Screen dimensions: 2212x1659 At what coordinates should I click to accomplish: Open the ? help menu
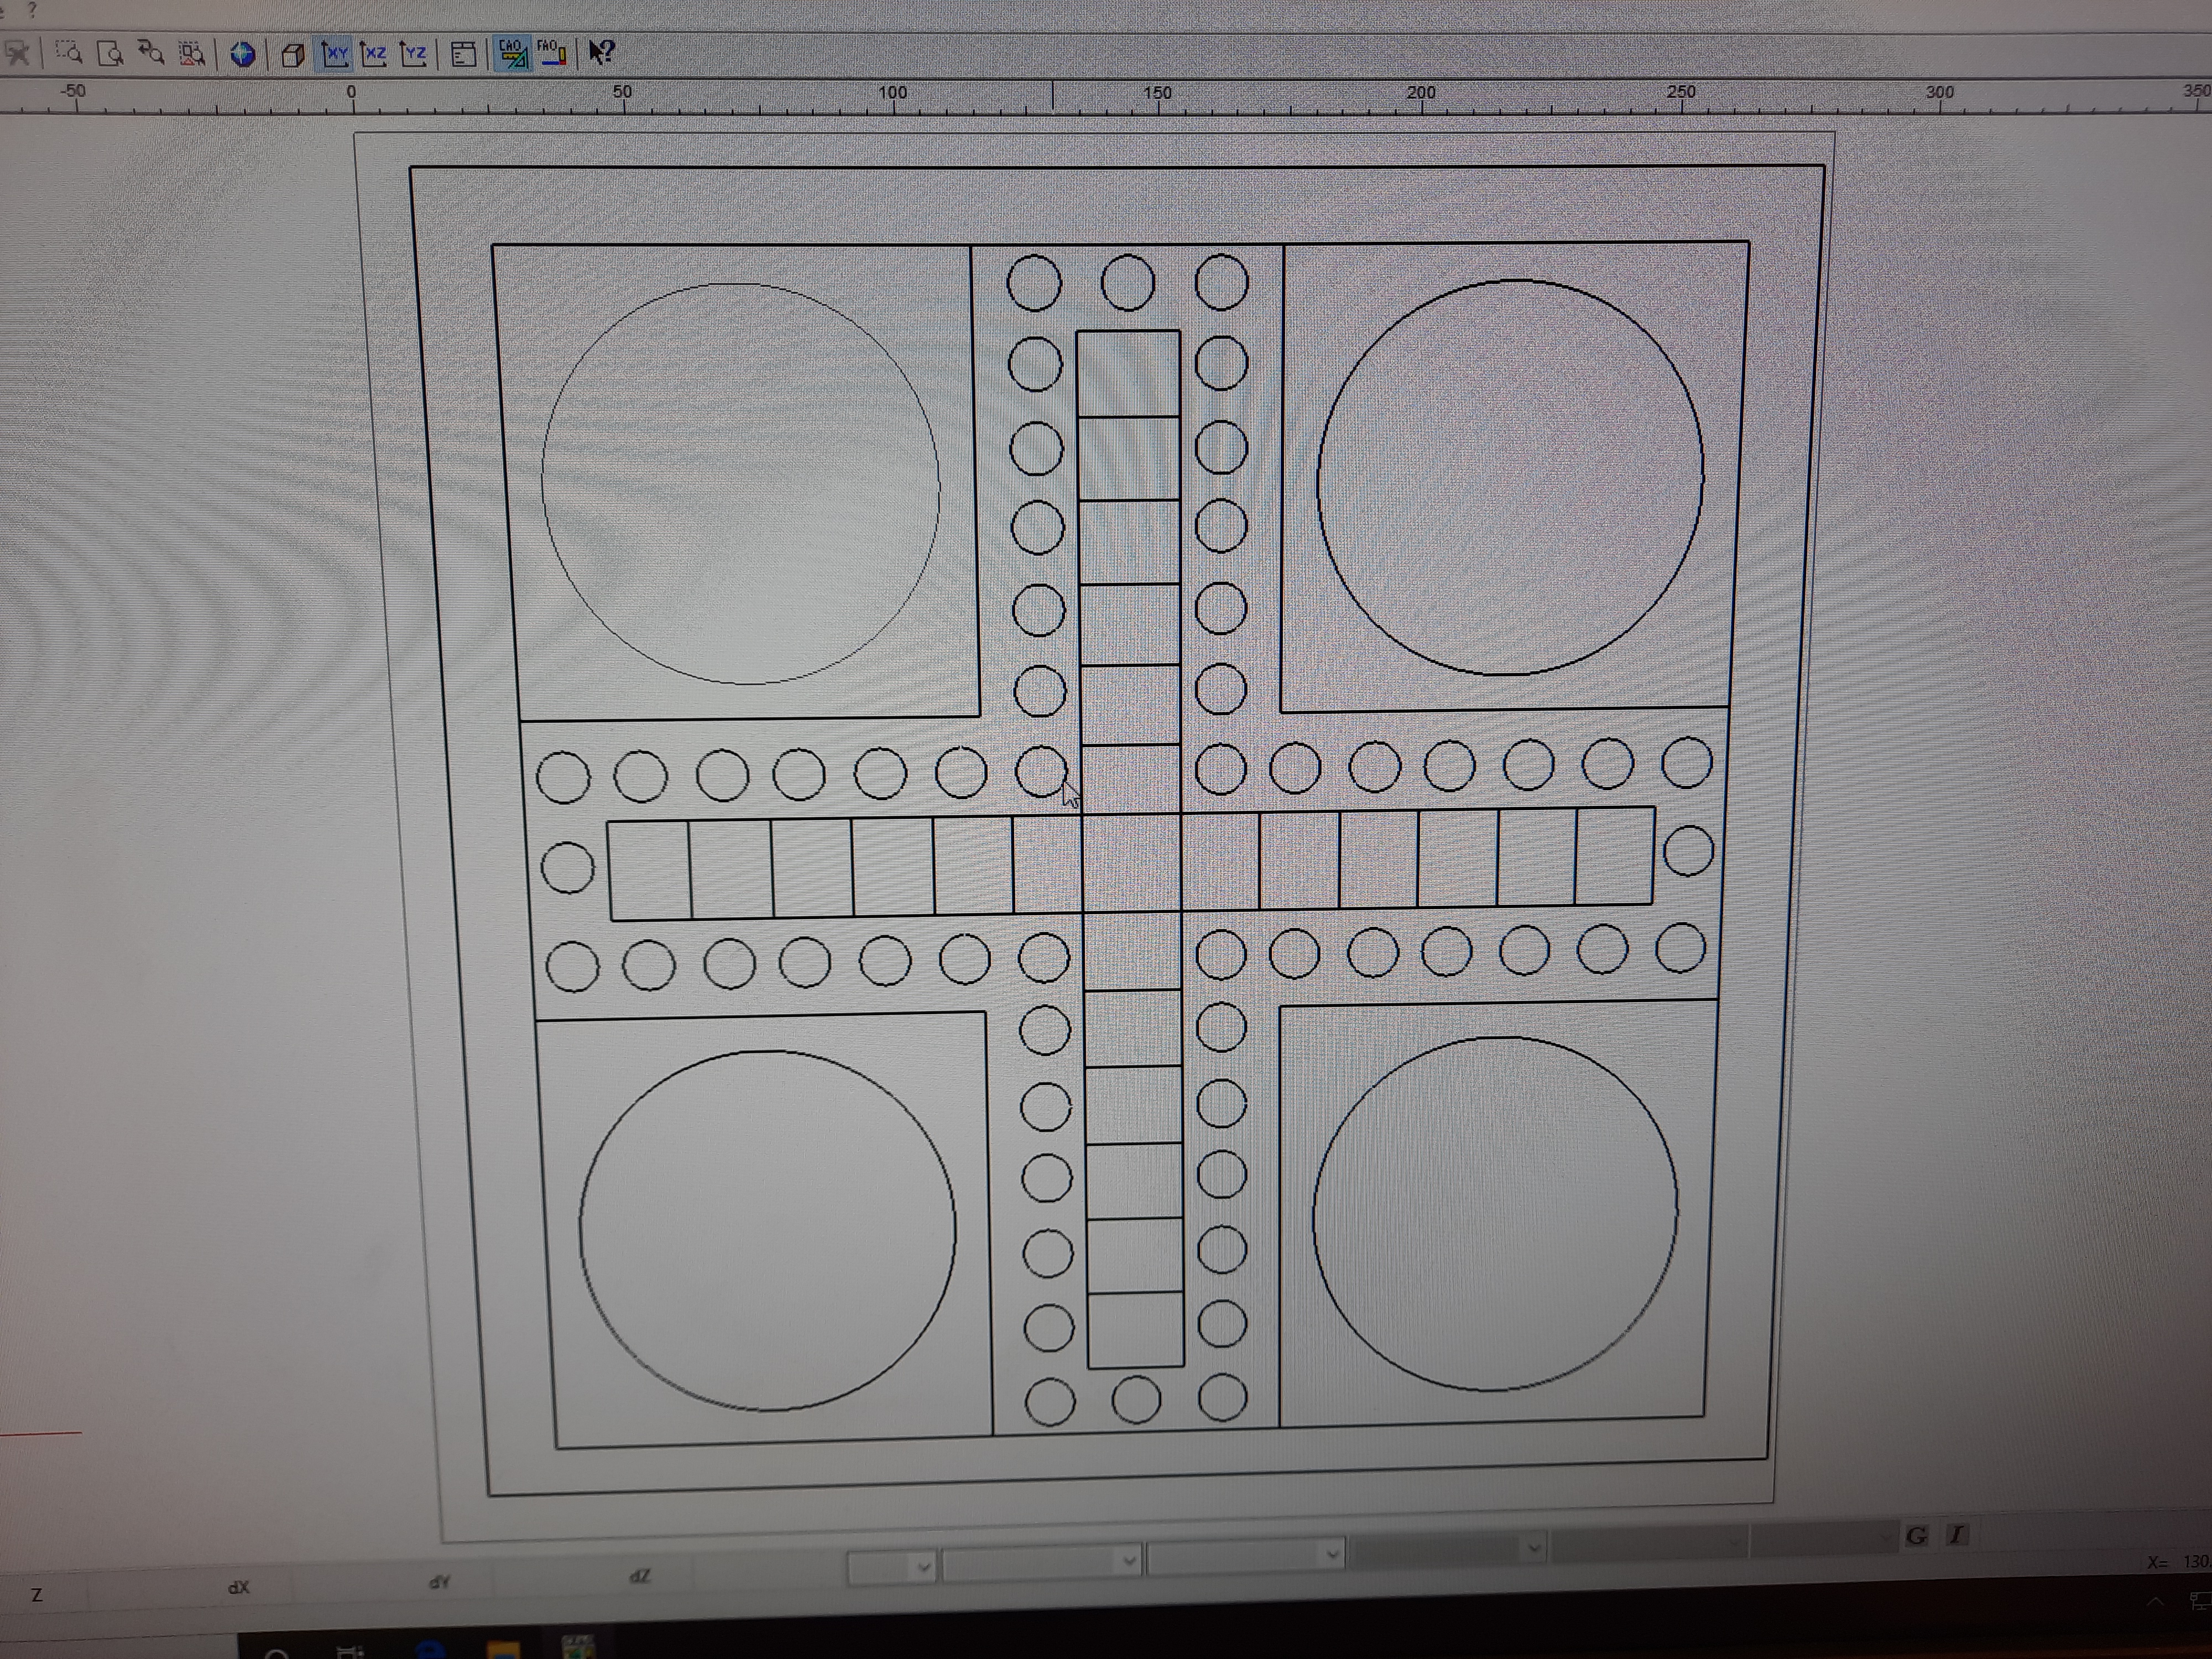(32, 10)
